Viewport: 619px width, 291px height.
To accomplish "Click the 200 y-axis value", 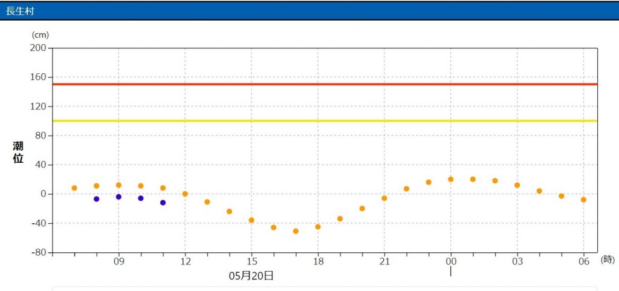I will point(39,48).
